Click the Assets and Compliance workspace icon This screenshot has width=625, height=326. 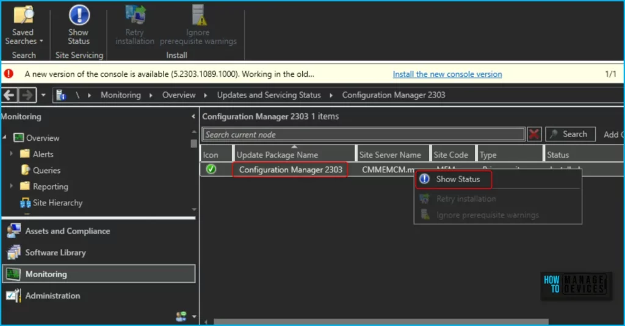13,232
